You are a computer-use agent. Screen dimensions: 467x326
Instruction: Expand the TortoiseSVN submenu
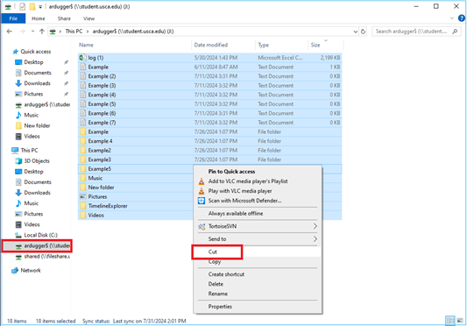point(258,226)
